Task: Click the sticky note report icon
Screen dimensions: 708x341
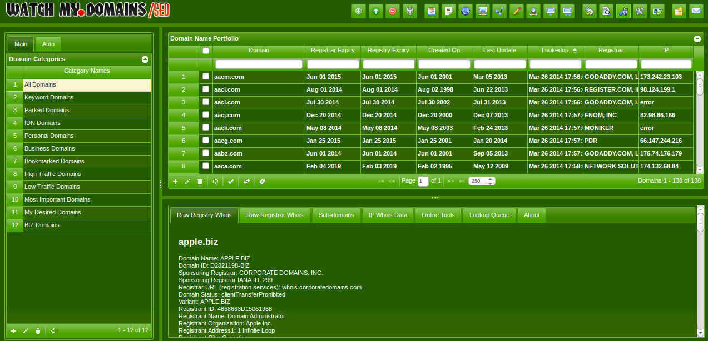Action: [x=448, y=11]
